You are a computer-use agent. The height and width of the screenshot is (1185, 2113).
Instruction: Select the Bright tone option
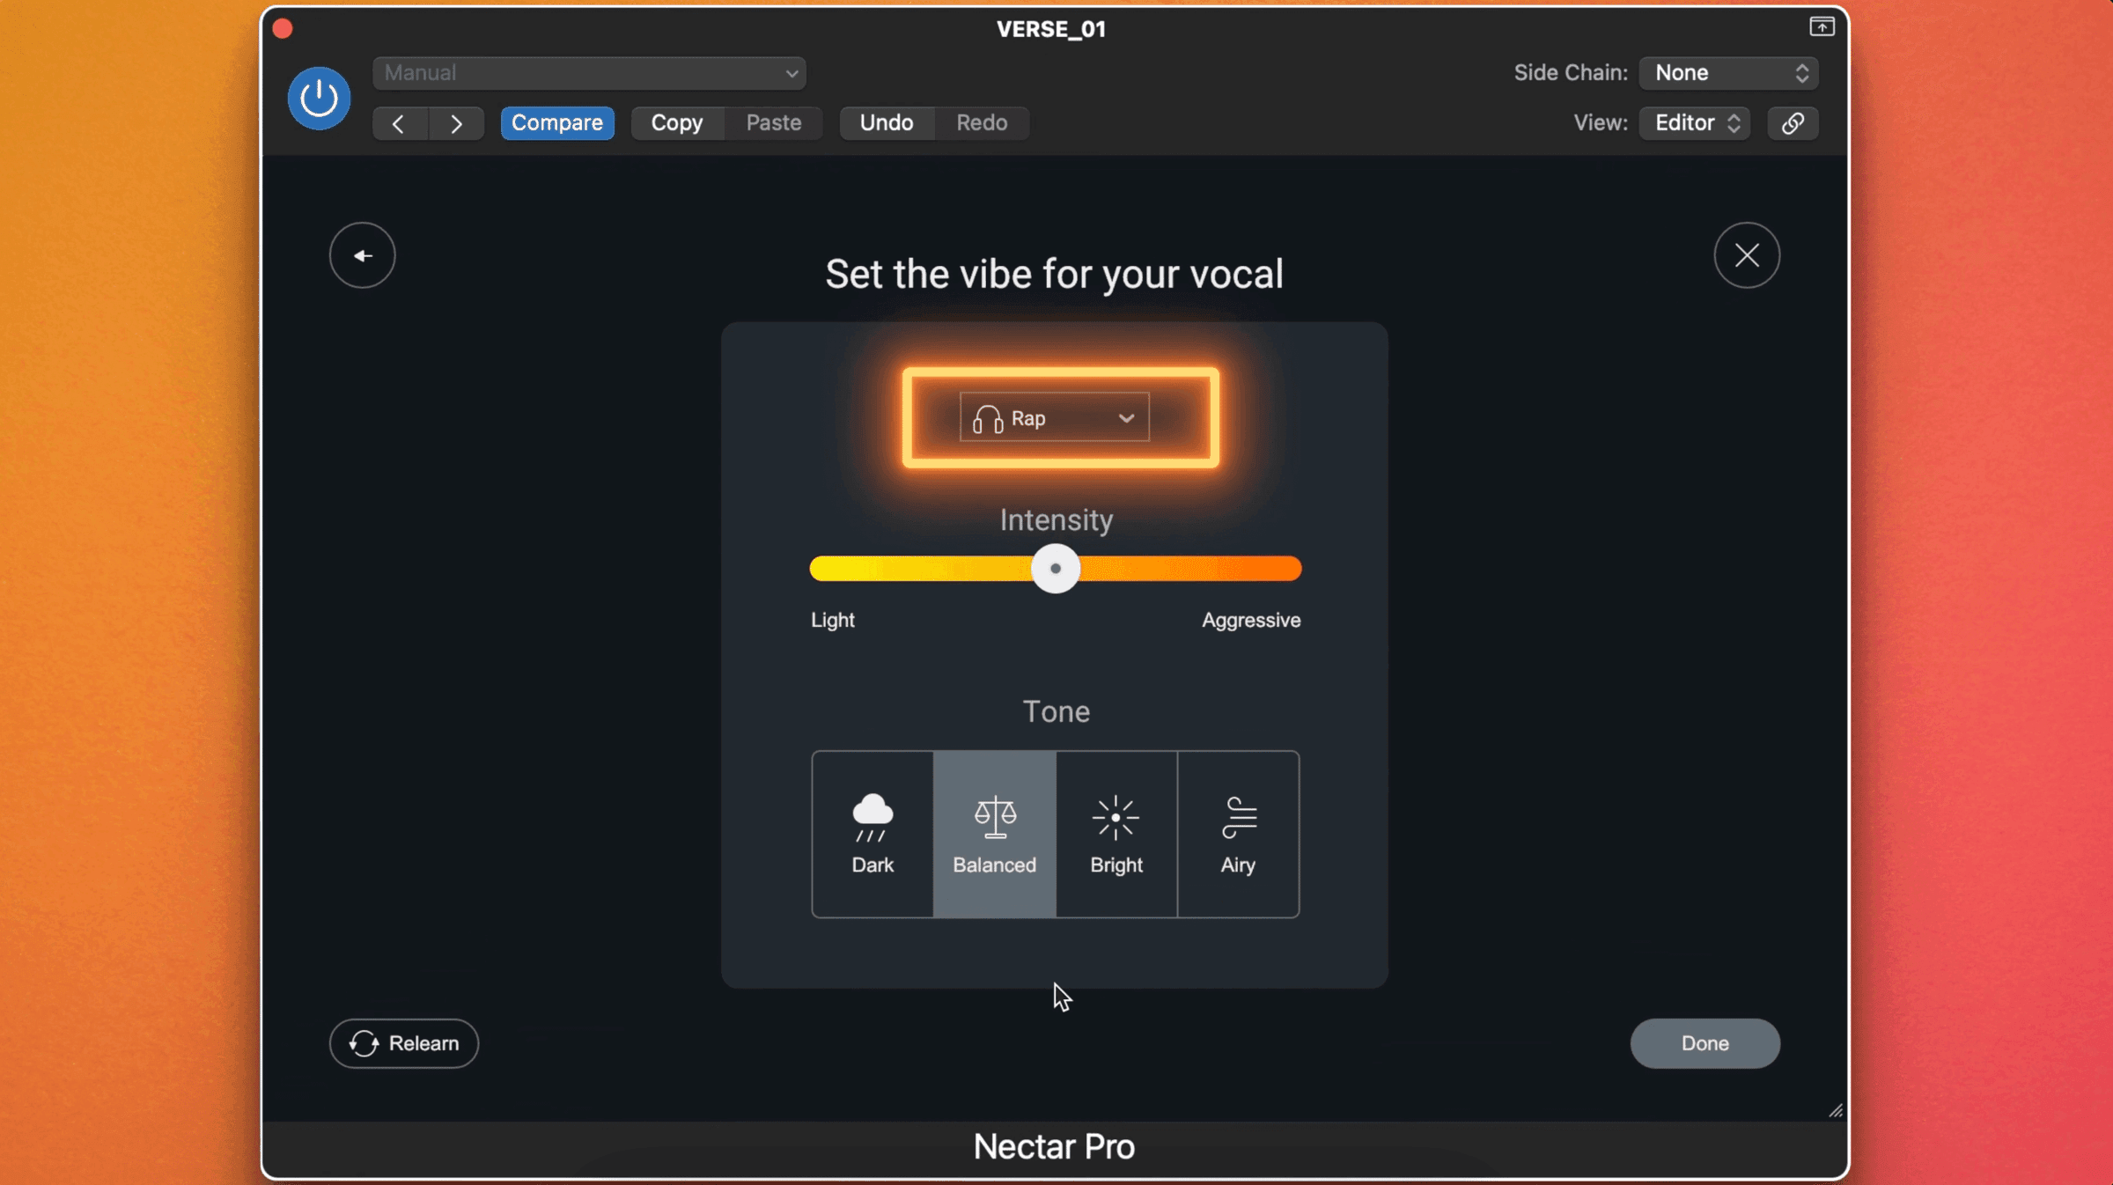point(1116,834)
